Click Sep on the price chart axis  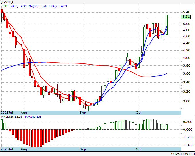point(83,113)
